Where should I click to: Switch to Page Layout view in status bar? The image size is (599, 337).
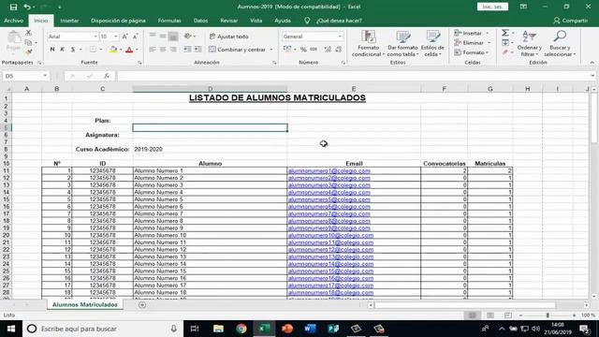click(490, 315)
